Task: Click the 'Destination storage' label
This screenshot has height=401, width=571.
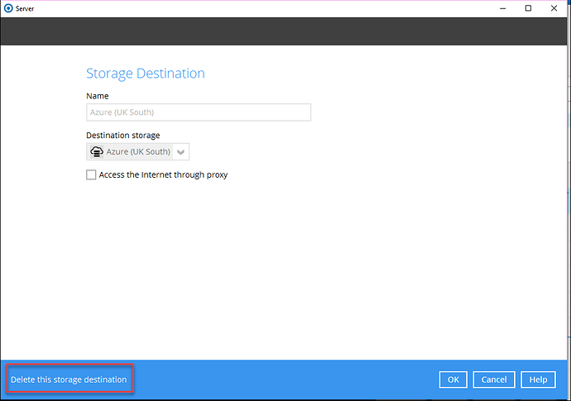Action: point(123,135)
